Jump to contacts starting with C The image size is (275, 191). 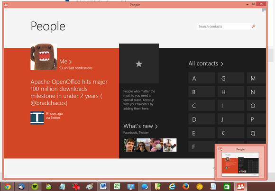[x=202, y=105]
